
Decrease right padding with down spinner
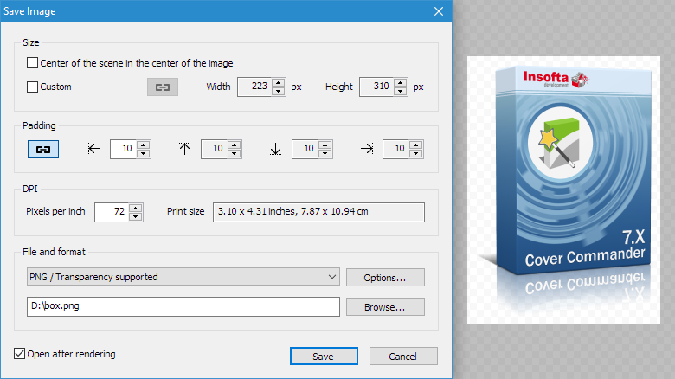click(x=416, y=154)
